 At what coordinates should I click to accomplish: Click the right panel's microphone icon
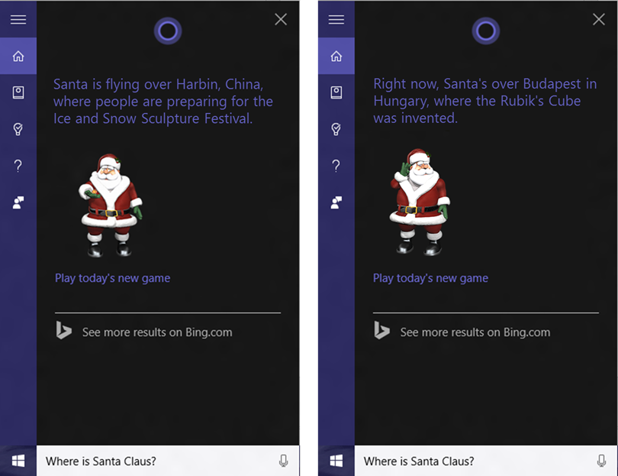pyautogui.click(x=602, y=461)
